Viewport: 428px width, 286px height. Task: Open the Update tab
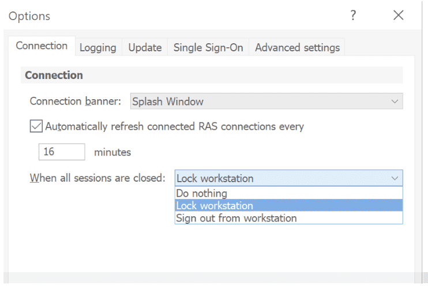(x=145, y=47)
